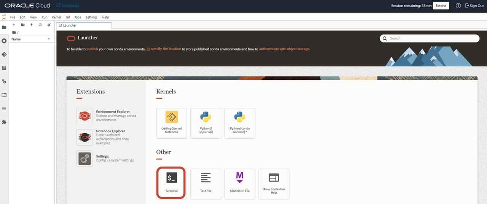Create a new Markdown File
This screenshot has width=487, height=204.
click(240, 184)
